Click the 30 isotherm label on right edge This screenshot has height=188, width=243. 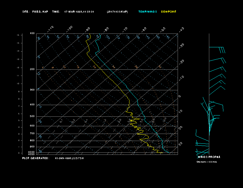pyautogui.click(x=180, y=144)
